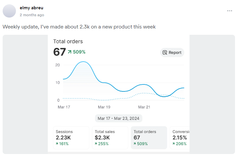Click the Mar 19 axis label
The width and height of the screenshot is (237, 155).
(x=104, y=107)
